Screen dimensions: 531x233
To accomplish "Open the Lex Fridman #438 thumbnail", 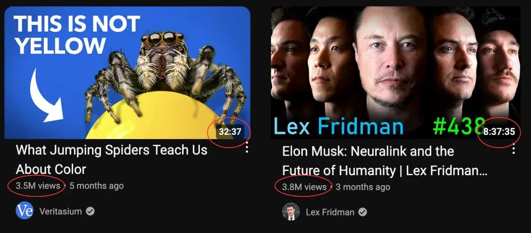I will point(396,72).
